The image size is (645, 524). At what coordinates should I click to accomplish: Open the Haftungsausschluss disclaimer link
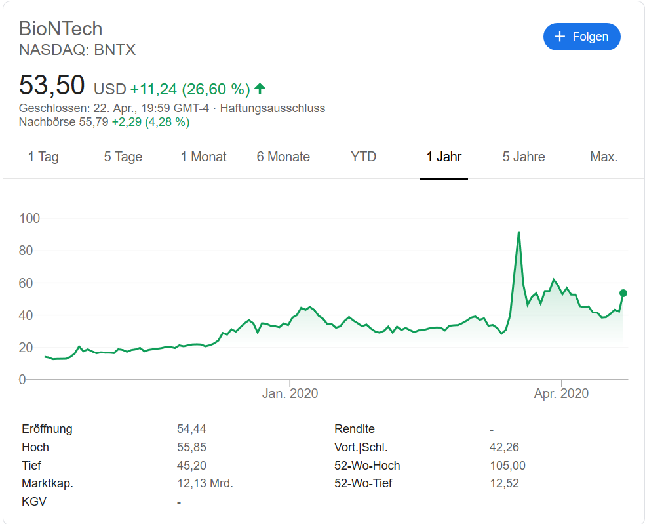coord(272,108)
